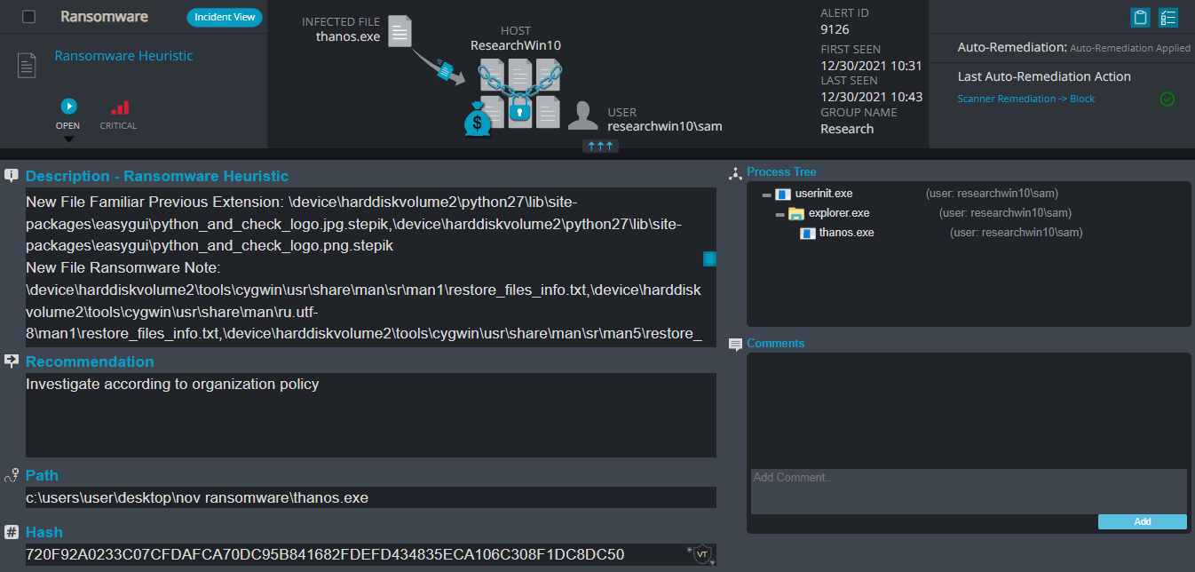Click first seen time 12/30/2021 10:31
Viewport: 1195px width, 572px height.
click(x=871, y=66)
